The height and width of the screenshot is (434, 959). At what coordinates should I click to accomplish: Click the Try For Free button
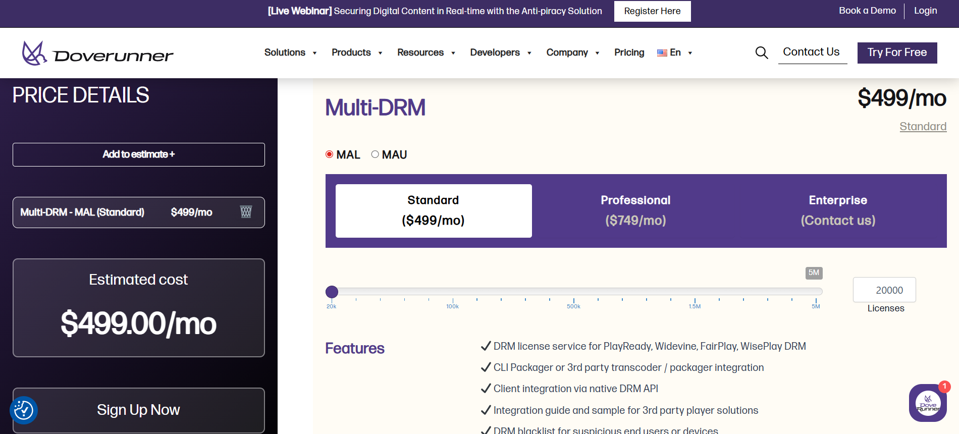pos(897,52)
